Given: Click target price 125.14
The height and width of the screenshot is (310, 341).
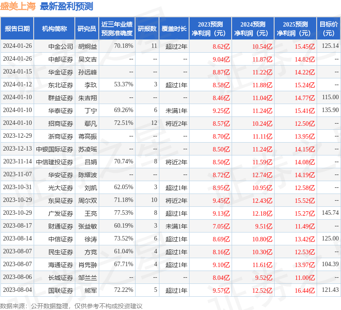Looking at the screenshot, I should pyautogui.click(x=330, y=46).
